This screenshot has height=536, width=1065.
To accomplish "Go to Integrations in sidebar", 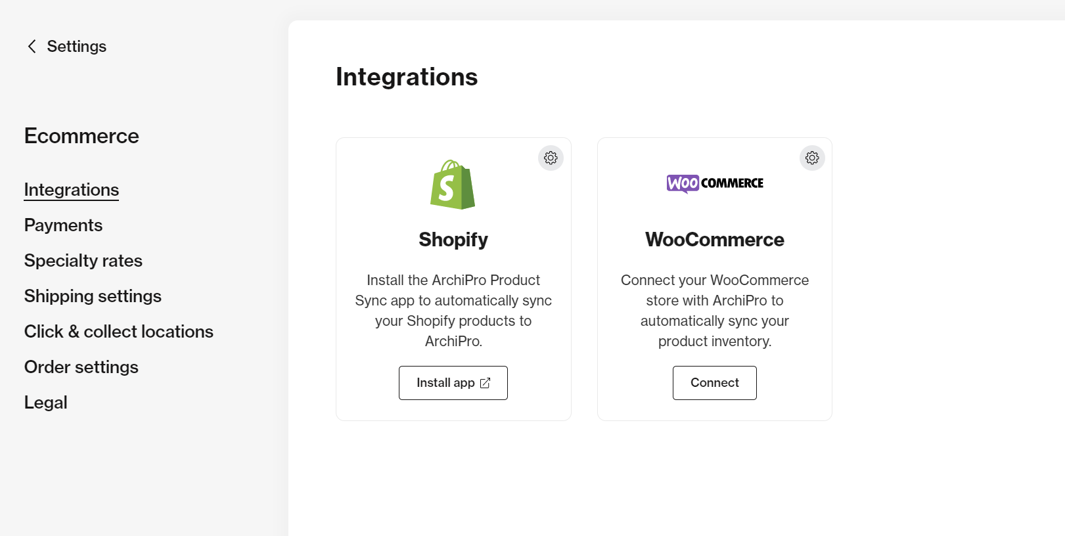I will 72,190.
